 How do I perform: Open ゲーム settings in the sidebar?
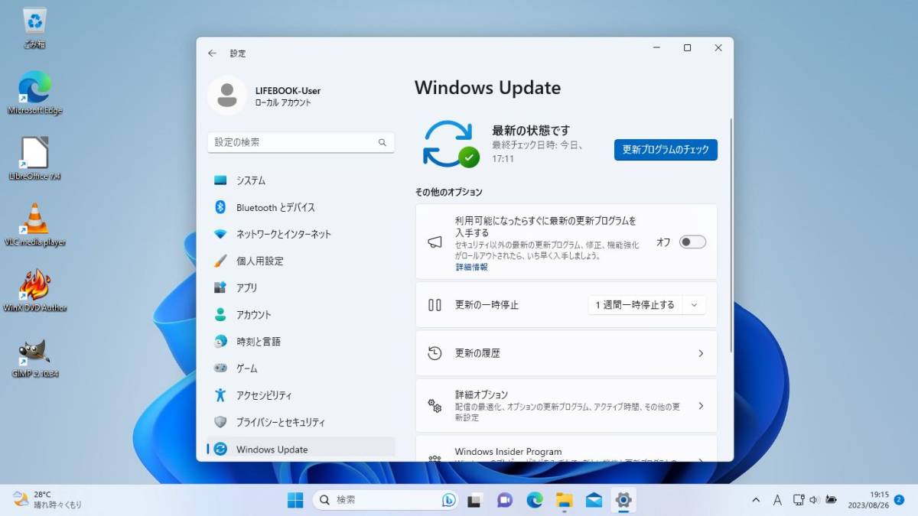(301, 368)
